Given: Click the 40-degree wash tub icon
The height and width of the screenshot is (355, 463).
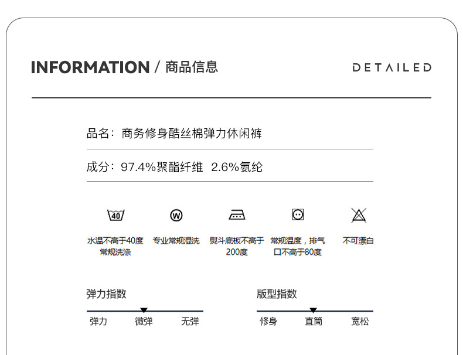Looking at the screenshot, I should [x=116, y=215].
